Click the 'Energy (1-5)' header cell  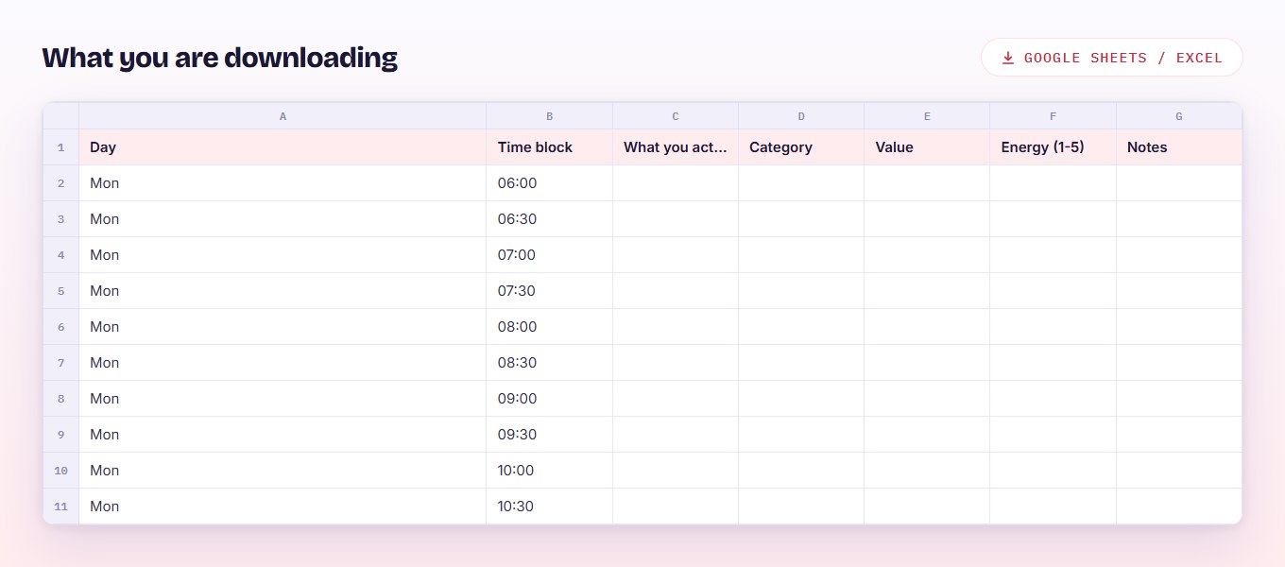click(1054, 147)
